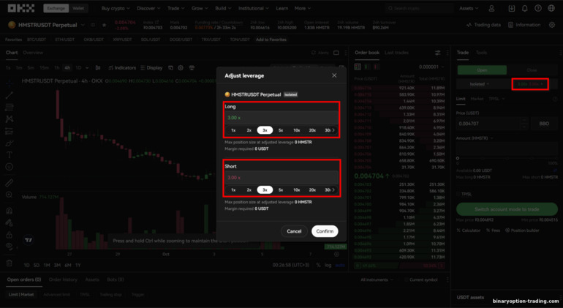Click the BBO price button
The width and height of the screenshot is (563, 308).
(x=544, y=124)
